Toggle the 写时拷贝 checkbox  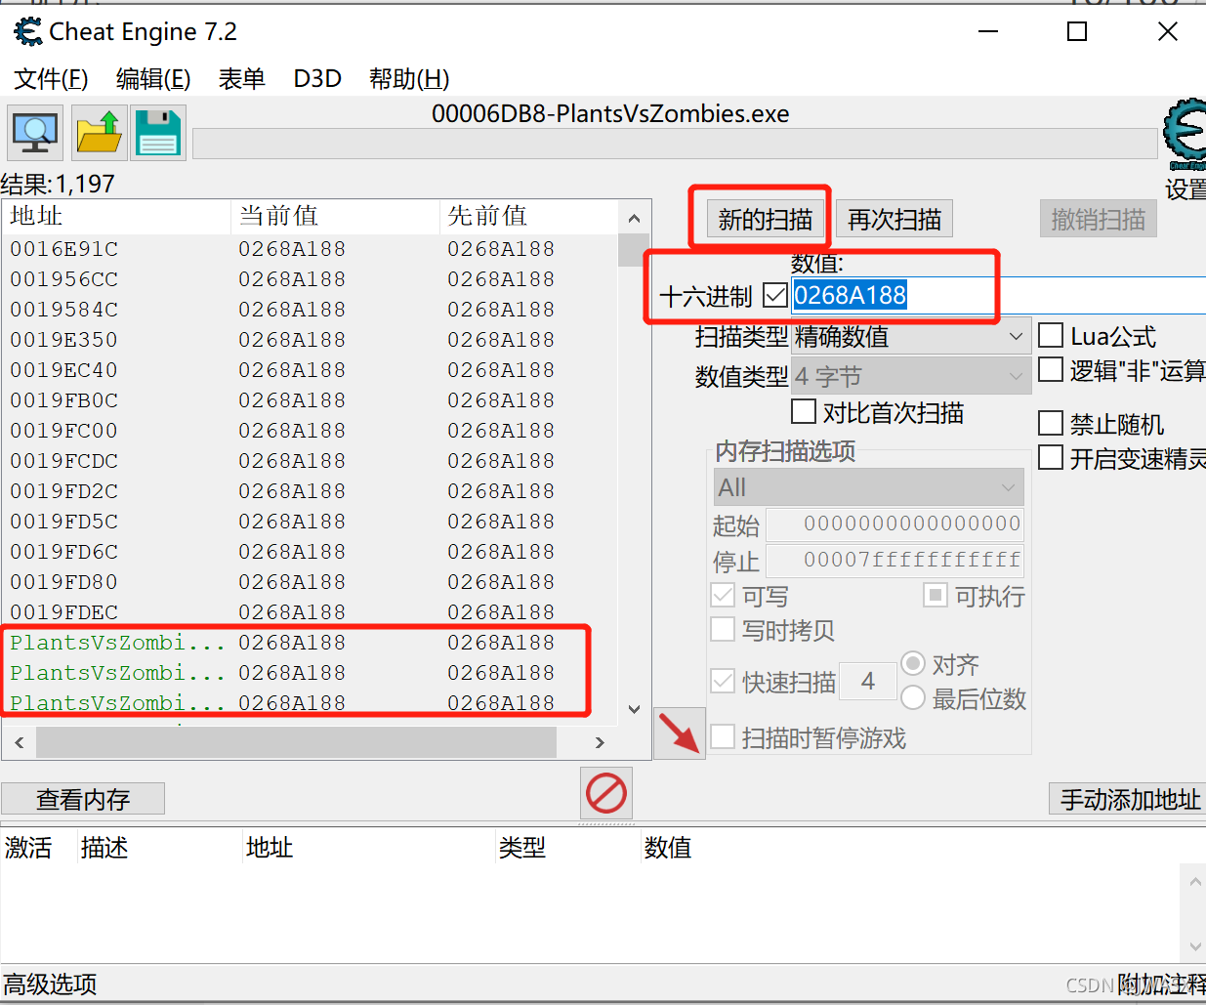coord(723,630)
